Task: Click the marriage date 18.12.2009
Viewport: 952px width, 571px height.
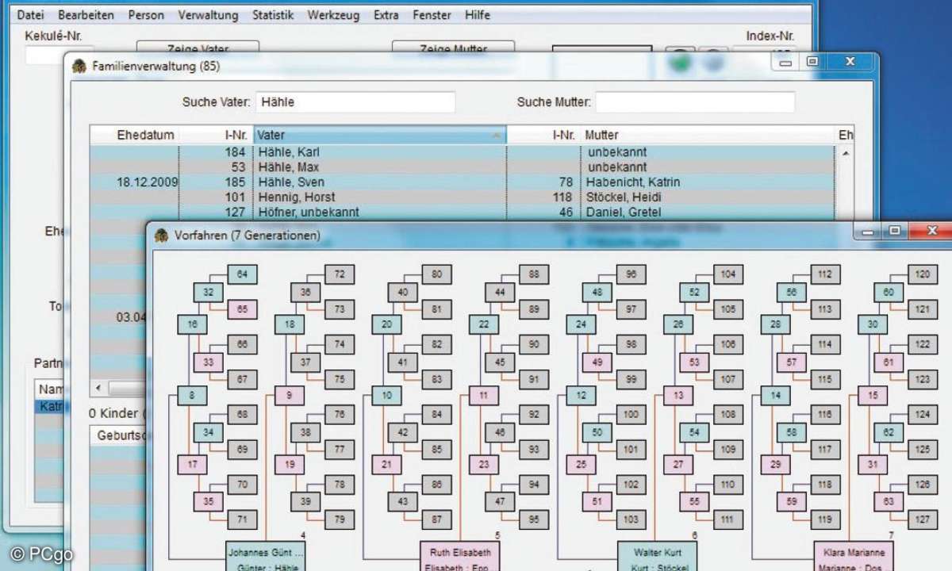Action: click(x=147, y=182)
